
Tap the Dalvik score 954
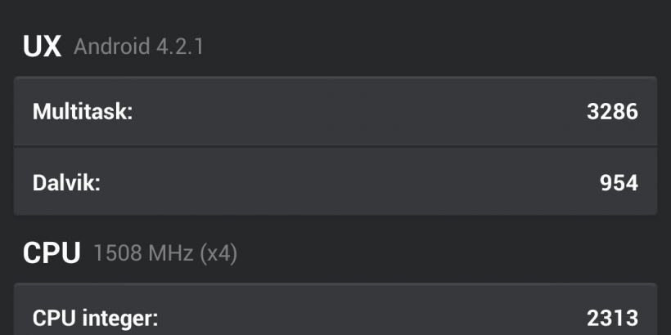(x=618, y=182)
